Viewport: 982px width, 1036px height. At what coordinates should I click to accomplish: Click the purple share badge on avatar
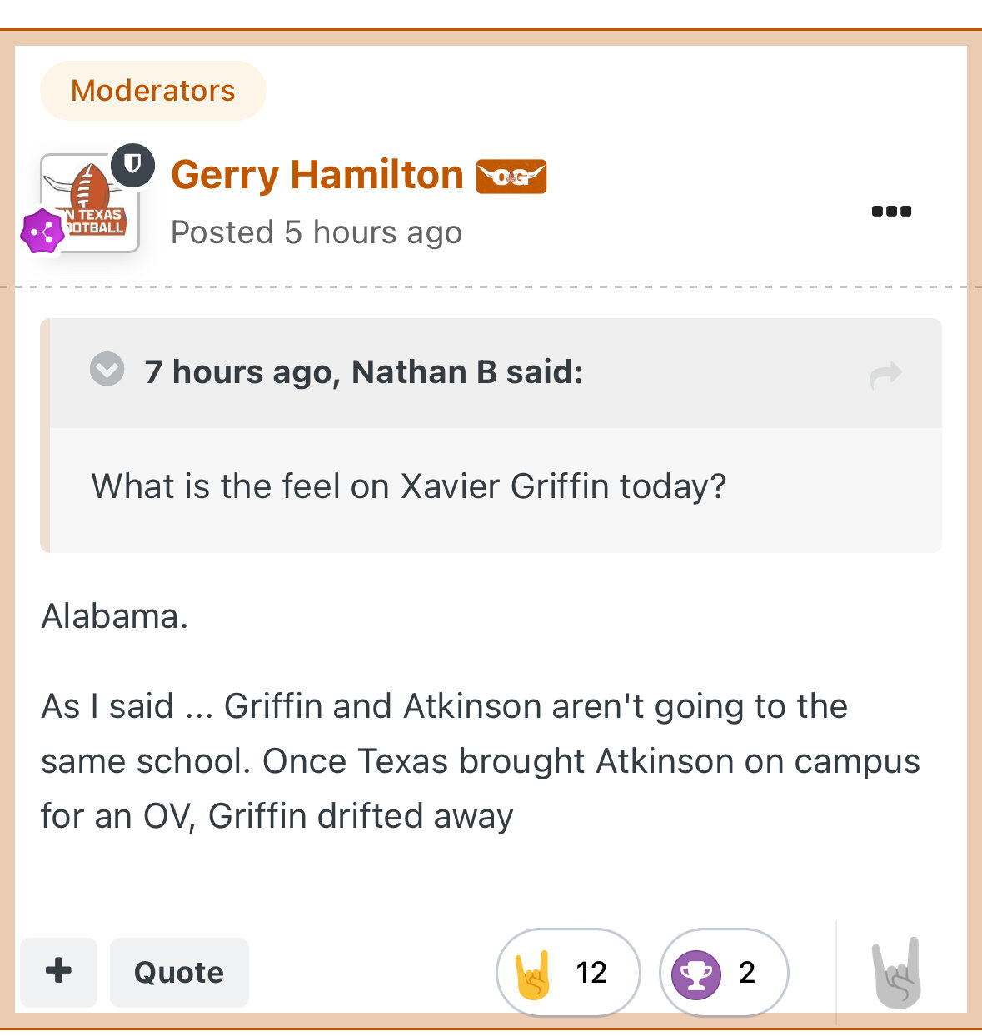(x=42, y=232)
